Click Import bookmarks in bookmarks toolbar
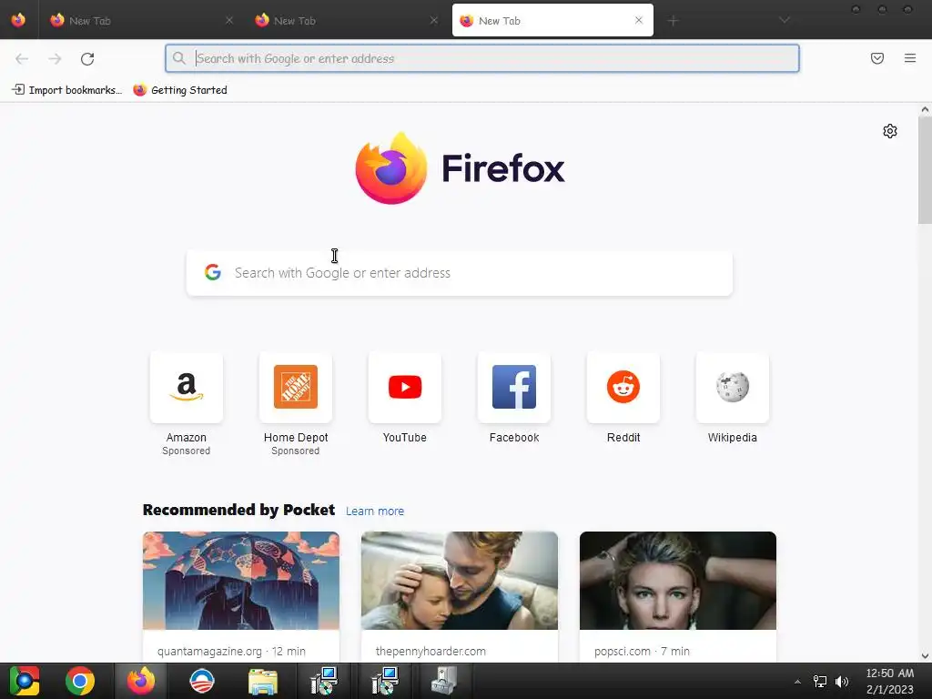This screenshot has width=932, height=699. click(67, 90)
